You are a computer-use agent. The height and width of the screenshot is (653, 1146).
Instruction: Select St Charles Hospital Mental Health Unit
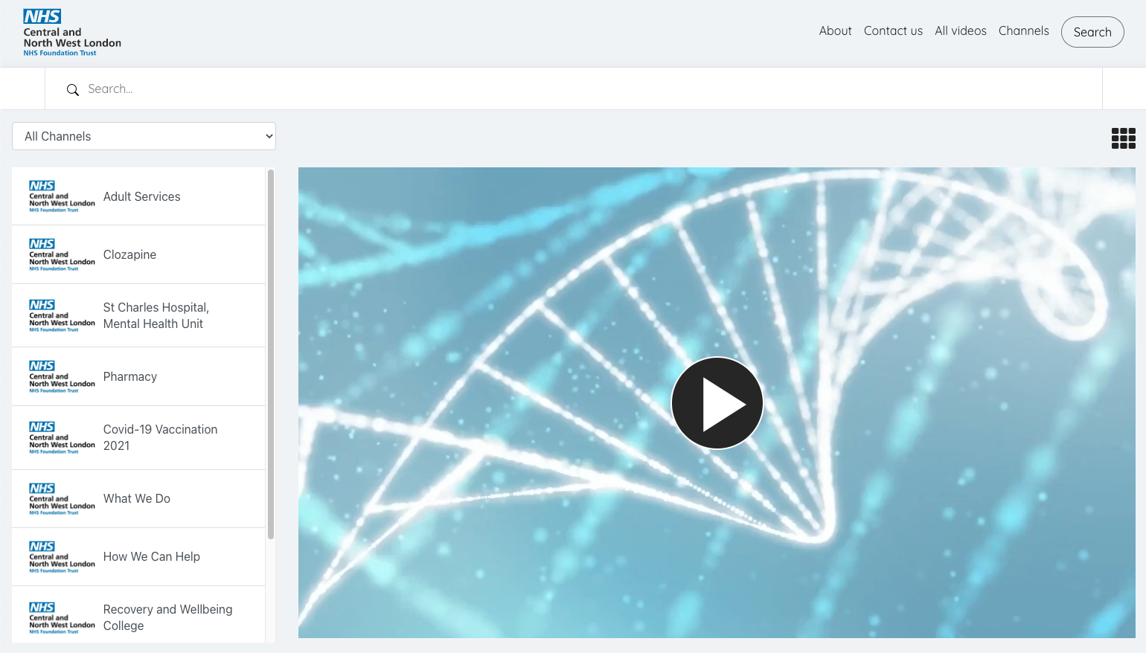(x=156, y=315)
